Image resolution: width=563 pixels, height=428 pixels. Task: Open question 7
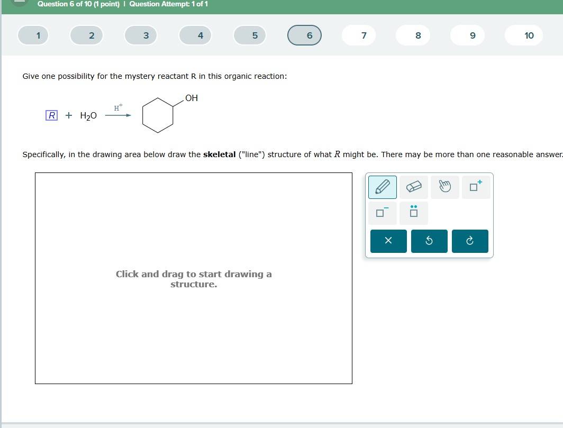coord(358,35)
